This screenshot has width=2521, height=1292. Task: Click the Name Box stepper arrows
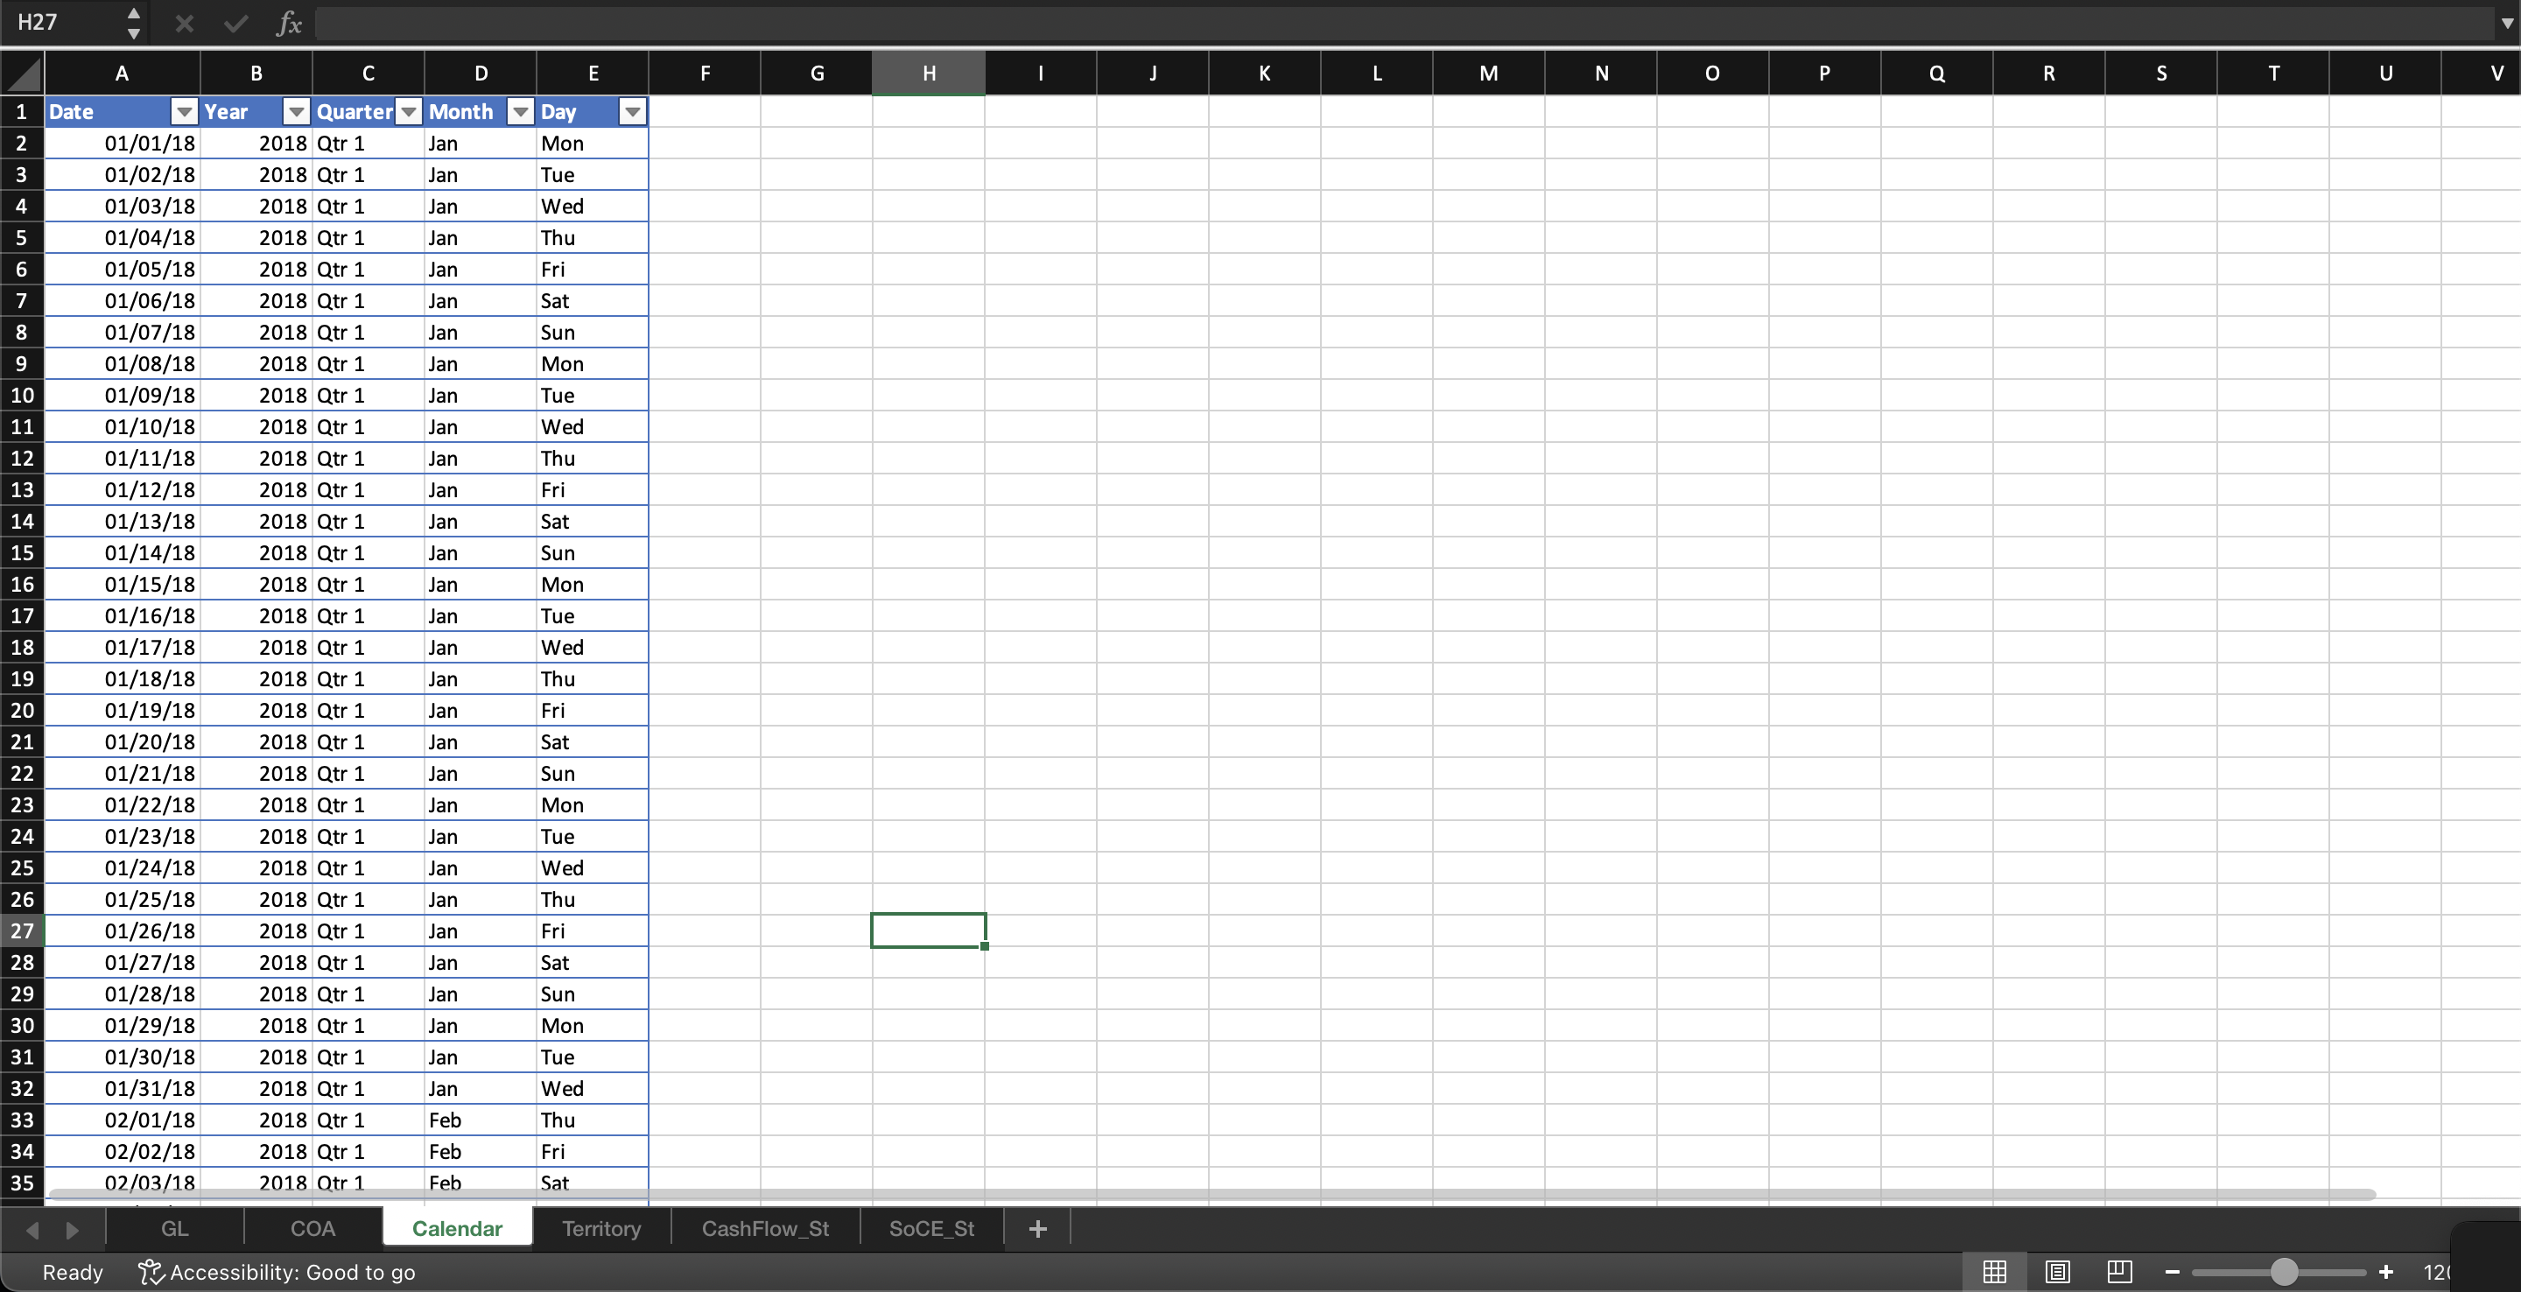[x=134, y=23]
